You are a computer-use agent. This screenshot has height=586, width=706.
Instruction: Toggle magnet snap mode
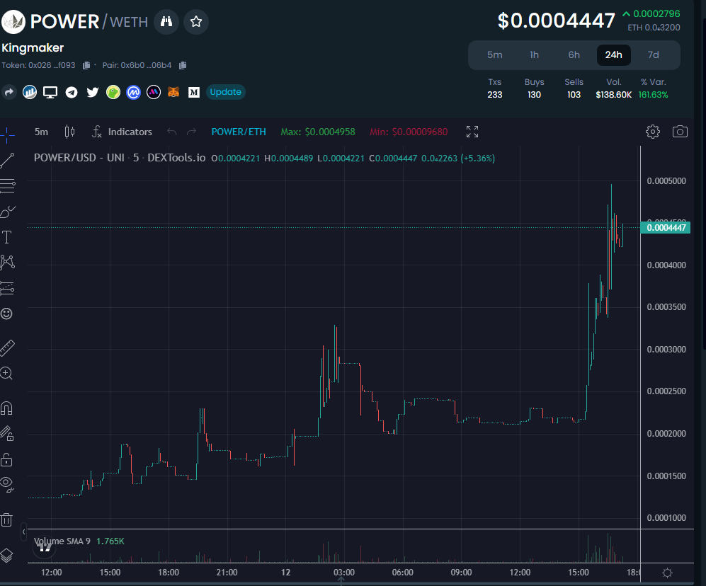[6, 408]
